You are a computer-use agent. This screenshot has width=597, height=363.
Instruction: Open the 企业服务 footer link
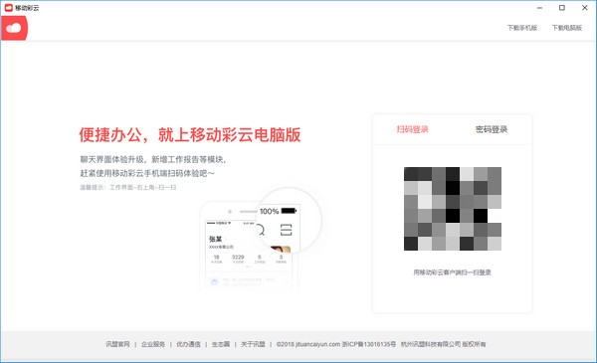tap(153, 344)
